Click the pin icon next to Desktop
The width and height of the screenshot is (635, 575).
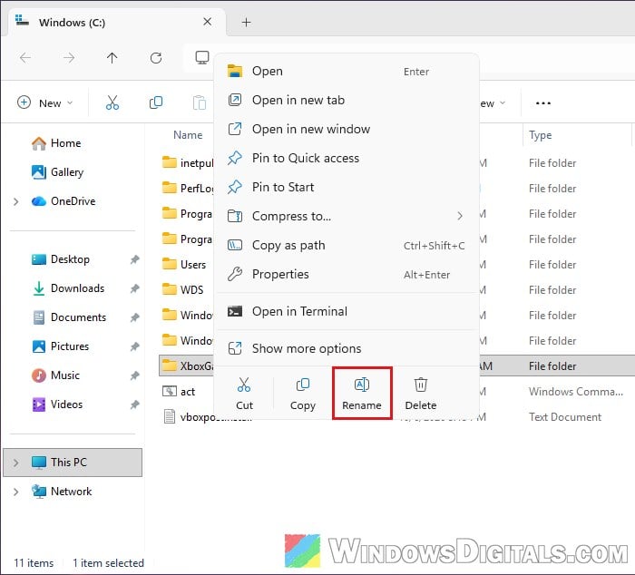pos(134,259)
